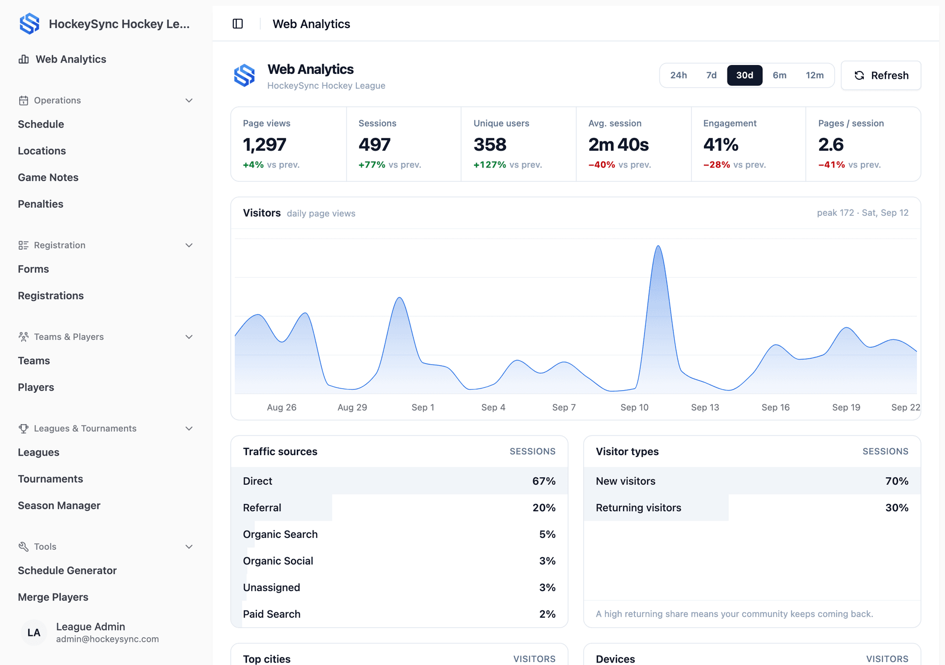This screenshot has height=665, width=945.
Task: Select the 12m time range
Action: click(815, 75)
